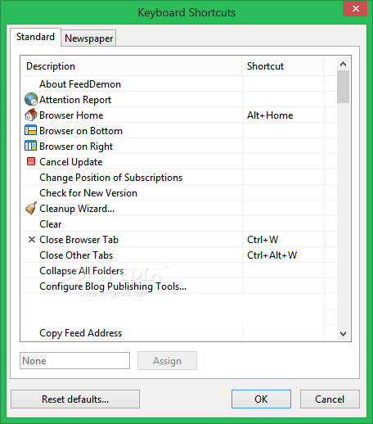
Task: Click the Attention Report globe icon
Action: tap(31, 99)
